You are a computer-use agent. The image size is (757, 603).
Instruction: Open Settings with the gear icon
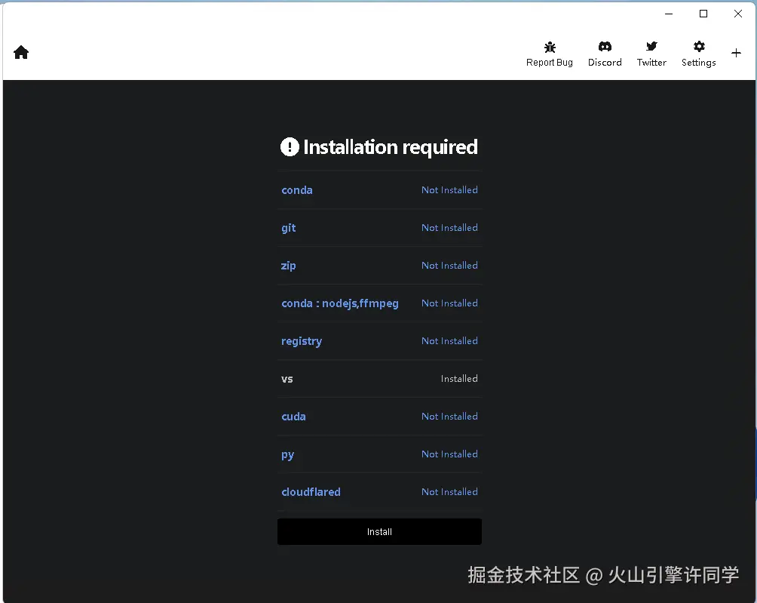[x=699, y=54]
